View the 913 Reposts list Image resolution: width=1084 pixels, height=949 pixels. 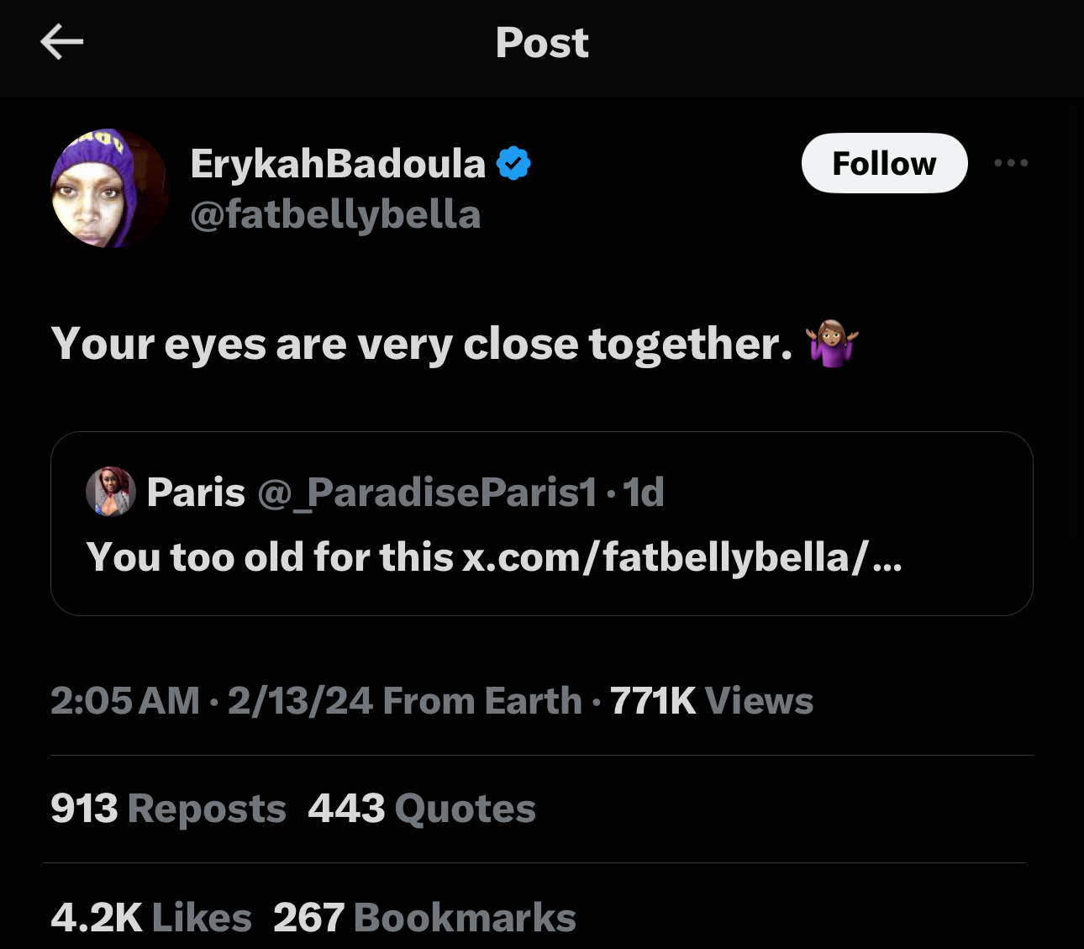click(x=167, y=808)
